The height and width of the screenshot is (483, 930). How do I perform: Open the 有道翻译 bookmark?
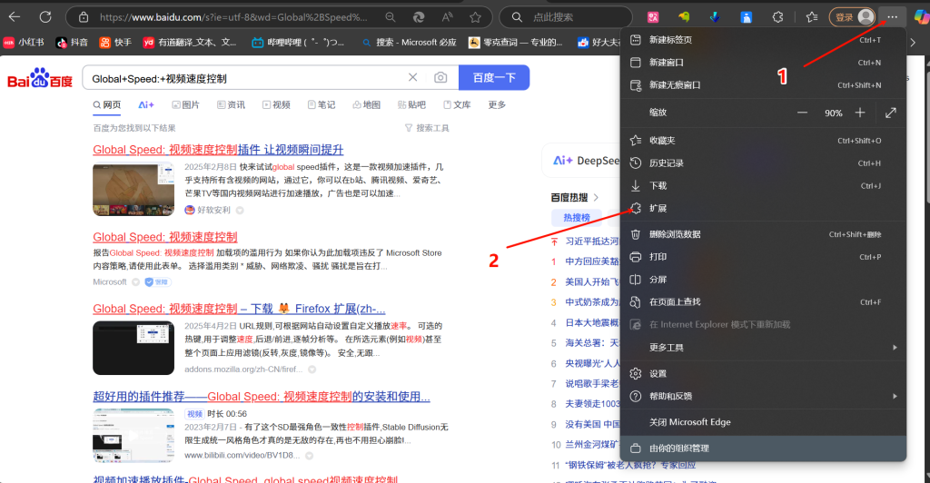click(x=190, y=42)
